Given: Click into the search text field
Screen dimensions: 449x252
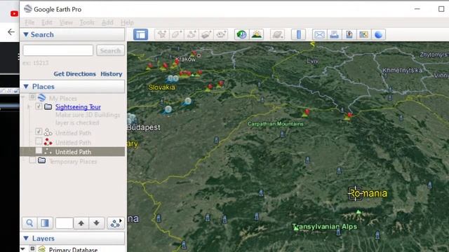Looking at the screenshot, I should tap(58, 50).
